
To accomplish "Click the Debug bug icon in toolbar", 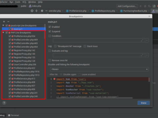I will 145,6.
